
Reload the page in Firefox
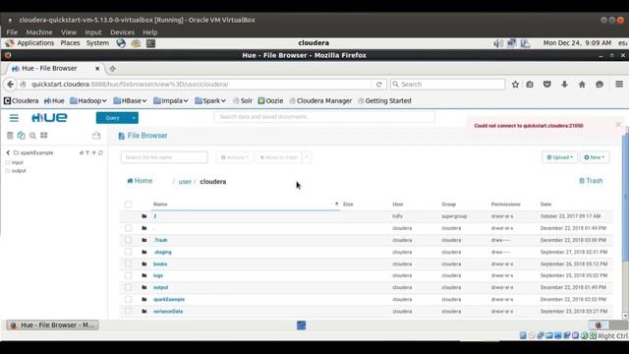(378, 85)
